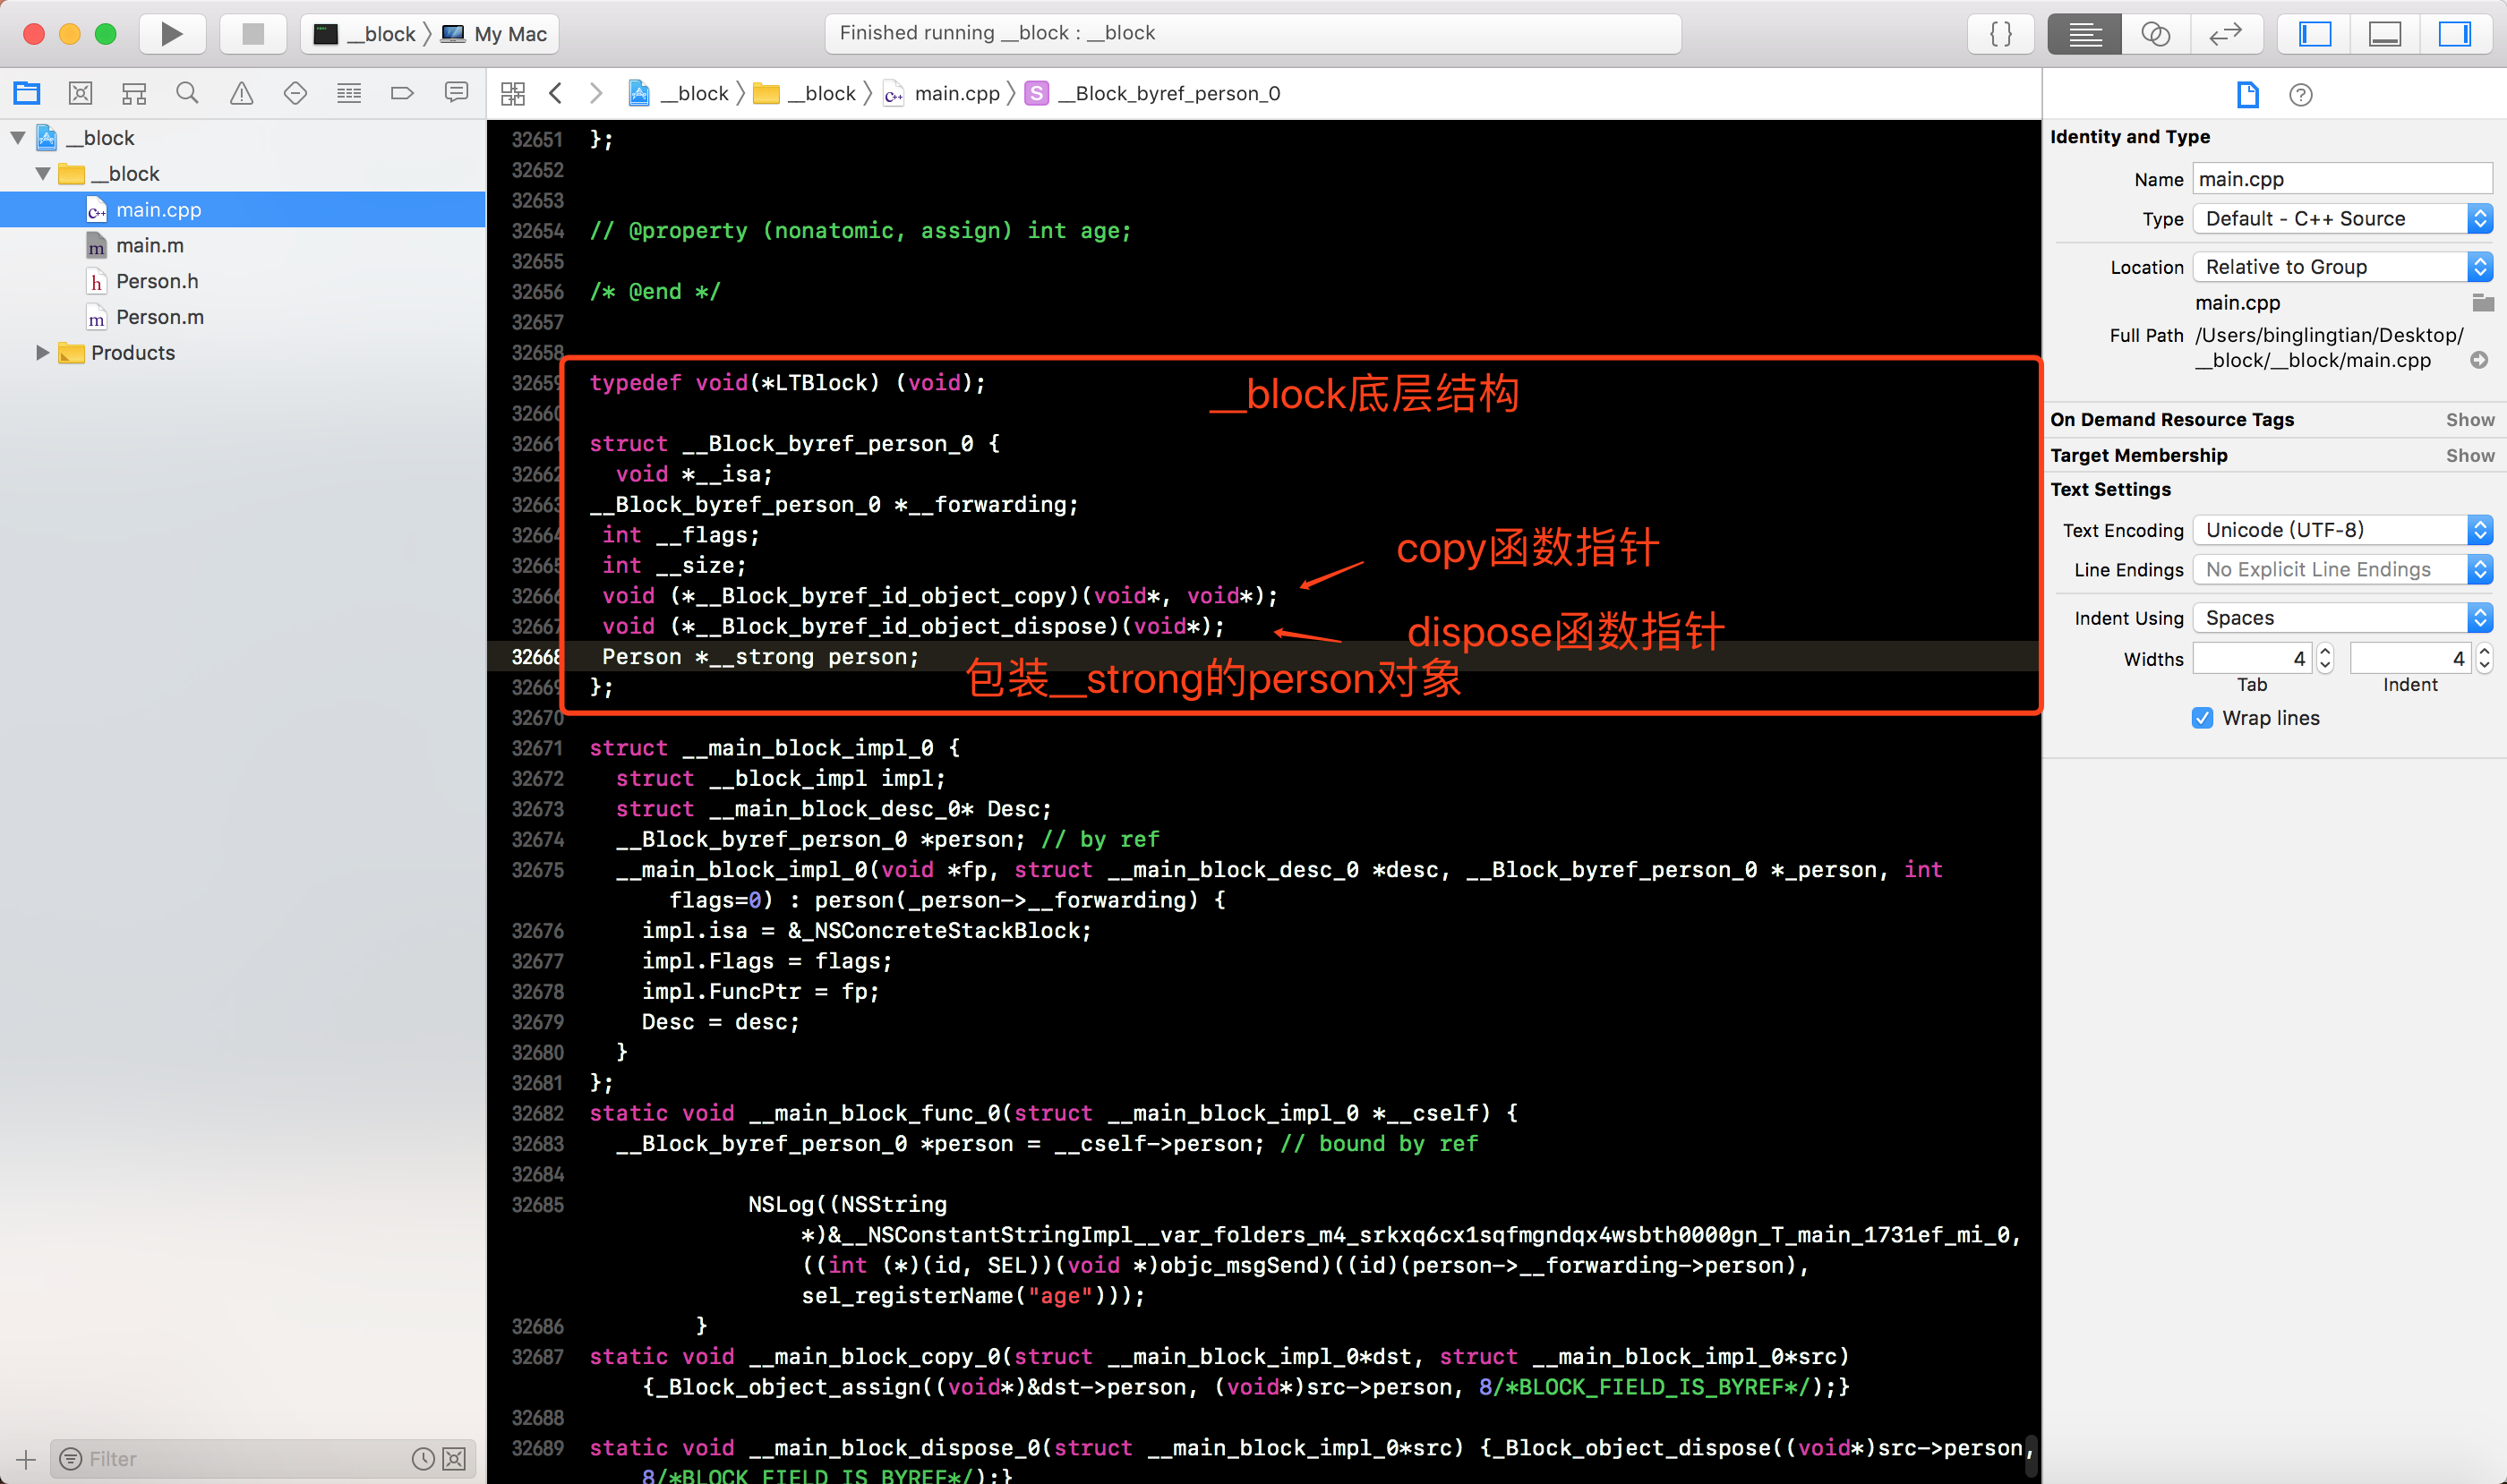Toggle the Navigator panel visibility
Screen dimensions: 2507x1484
(x=2314, y=34)
